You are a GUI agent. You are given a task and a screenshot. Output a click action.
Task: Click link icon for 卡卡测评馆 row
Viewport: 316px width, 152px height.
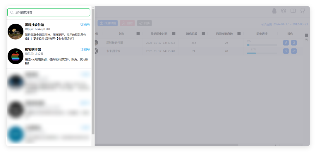[286, 51]
